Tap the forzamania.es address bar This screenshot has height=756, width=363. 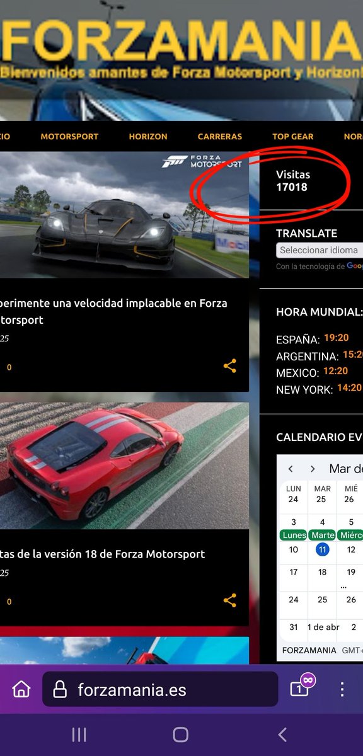(x=160, y=689)
